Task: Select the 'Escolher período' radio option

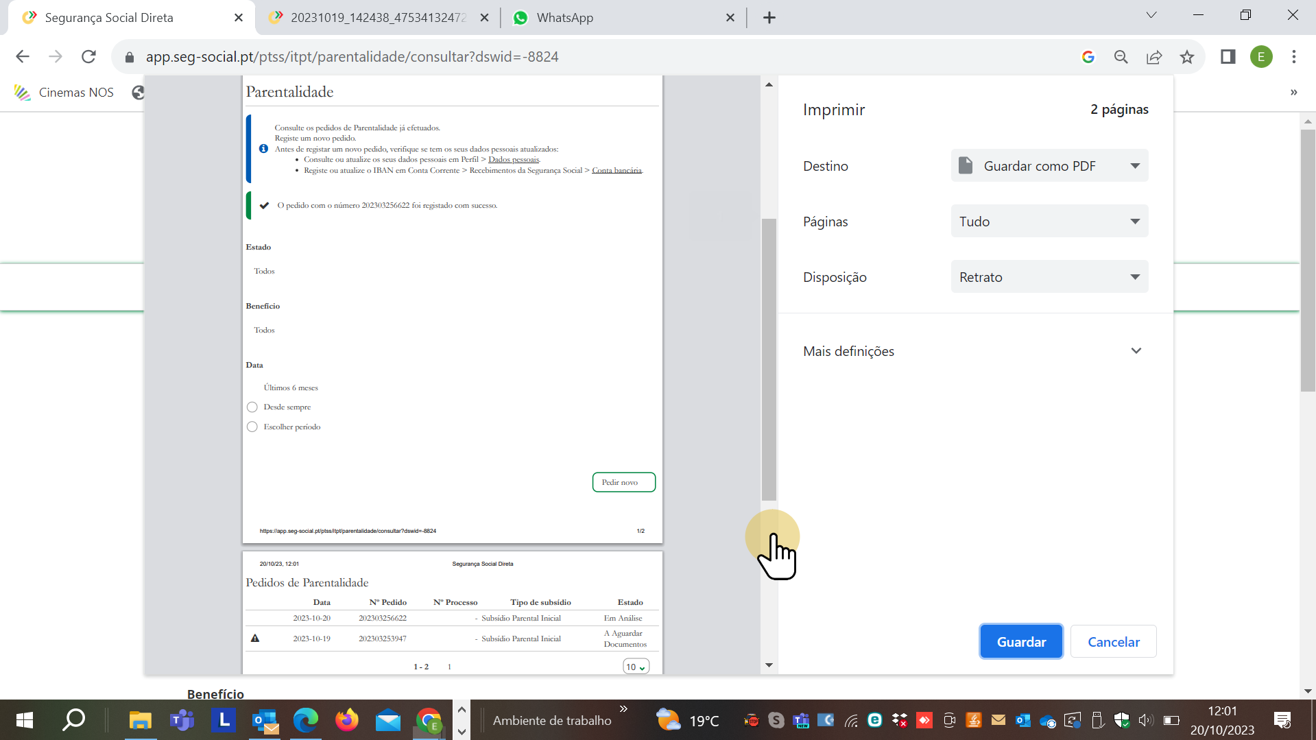Action: click(252, 427)
